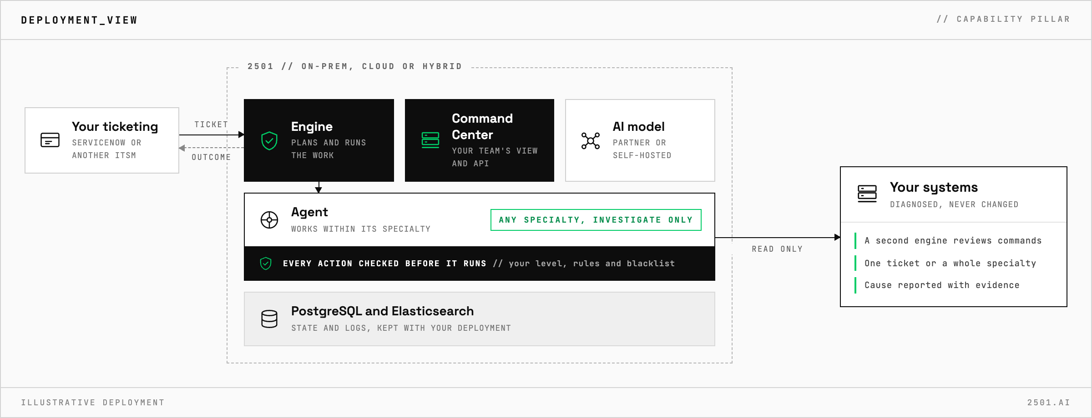The height and width of the screenshot is (418, 1092).
Task: Click the 'Command Center' heading
Action: pos(482,127)
